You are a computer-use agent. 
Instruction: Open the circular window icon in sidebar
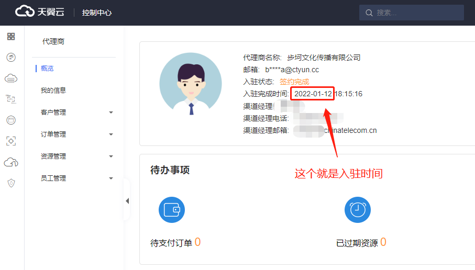[11, 120]
